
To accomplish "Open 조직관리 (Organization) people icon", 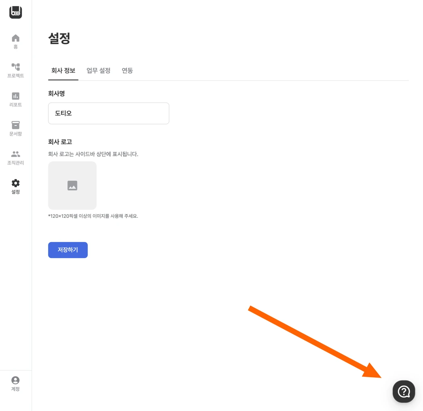I will point(15,154).
